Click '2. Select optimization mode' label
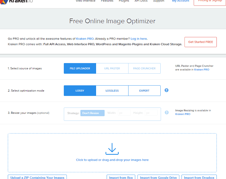Screen dimensions: 226x179 (x=26, y=91)
